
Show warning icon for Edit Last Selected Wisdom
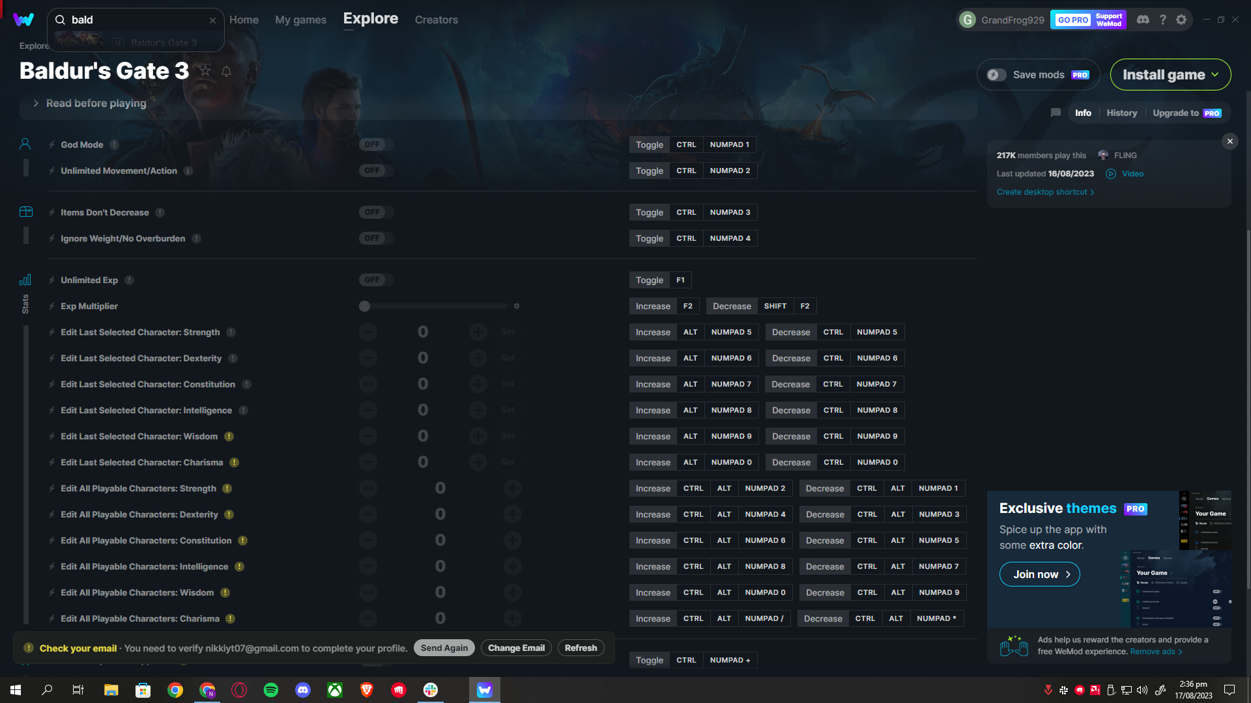point(229,436)
